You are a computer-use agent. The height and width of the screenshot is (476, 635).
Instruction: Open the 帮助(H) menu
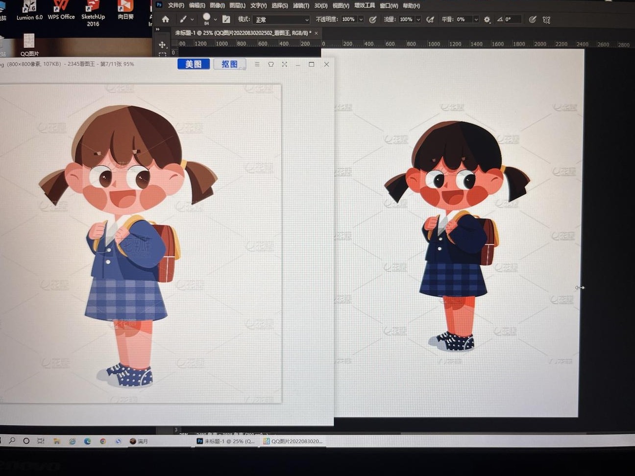pyautogui.click(x=411, y=6)
